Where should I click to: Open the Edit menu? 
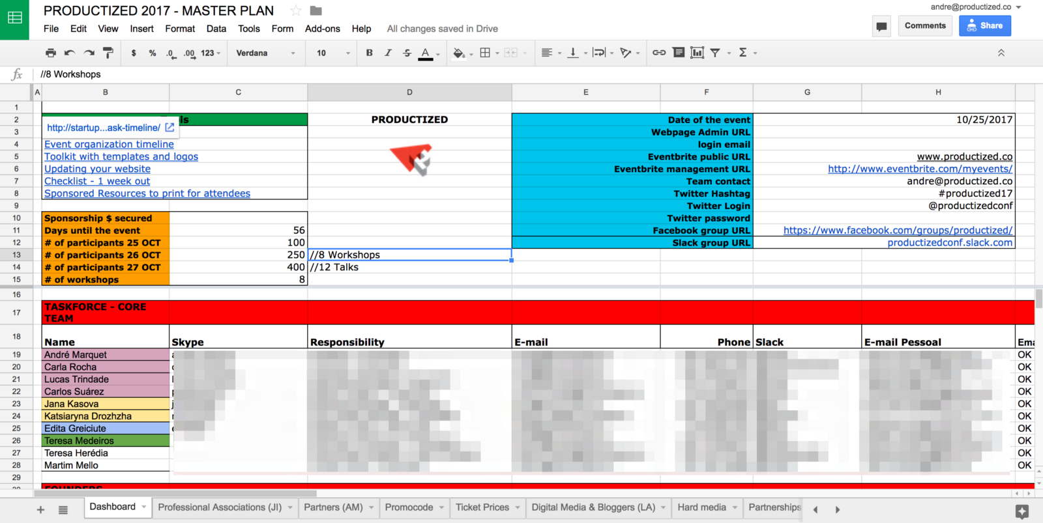tap(78, 29)
